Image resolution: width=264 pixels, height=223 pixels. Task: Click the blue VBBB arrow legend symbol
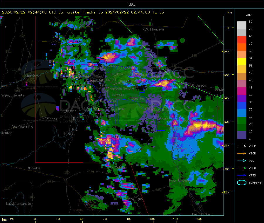(x=242, y=176)
